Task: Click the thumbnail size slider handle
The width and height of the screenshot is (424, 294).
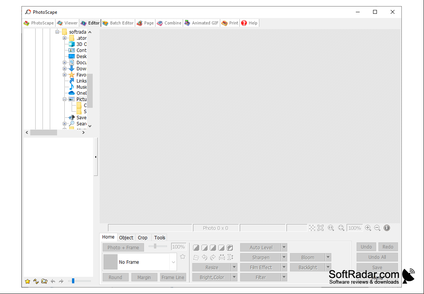Action: 73,281
